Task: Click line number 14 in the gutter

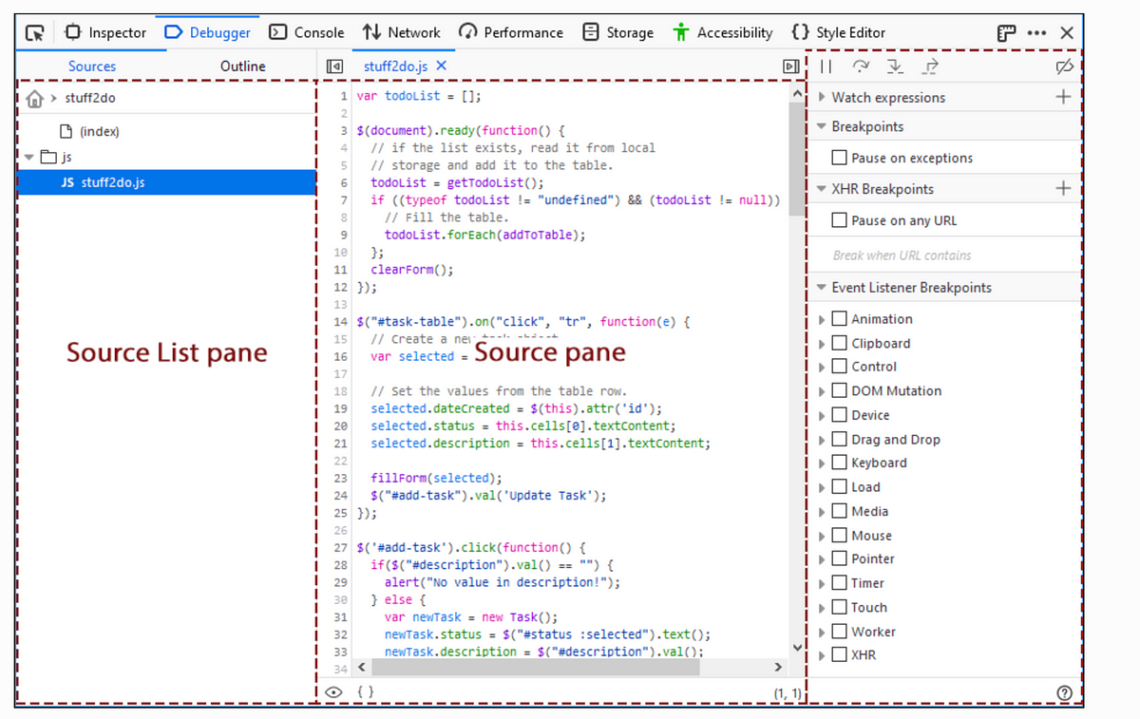Action: coord(340,322)
